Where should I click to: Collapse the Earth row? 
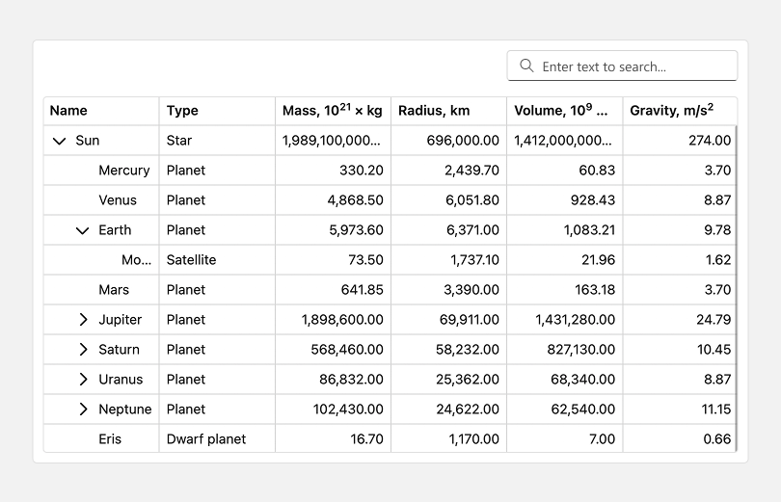83,230
